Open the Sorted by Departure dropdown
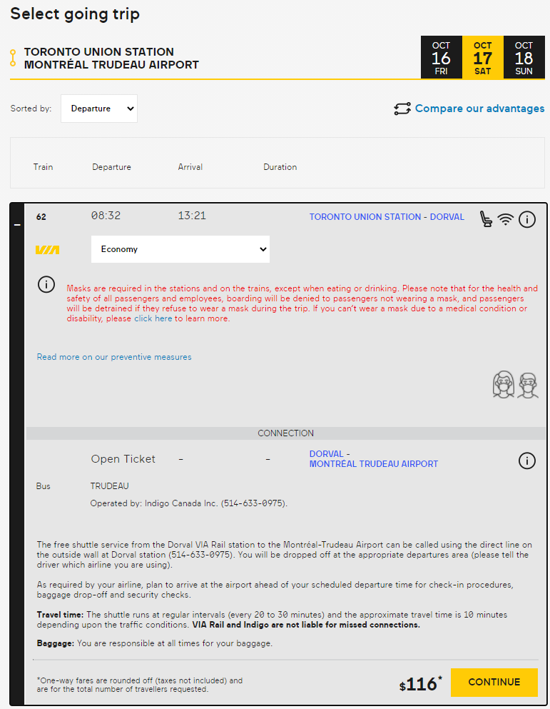This screenshot has width=550, height=709. tap(99, 109)
